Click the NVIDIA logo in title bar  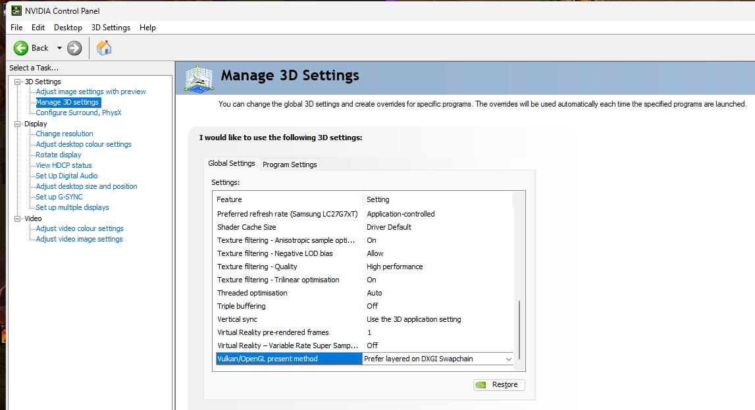coord(16,10)
